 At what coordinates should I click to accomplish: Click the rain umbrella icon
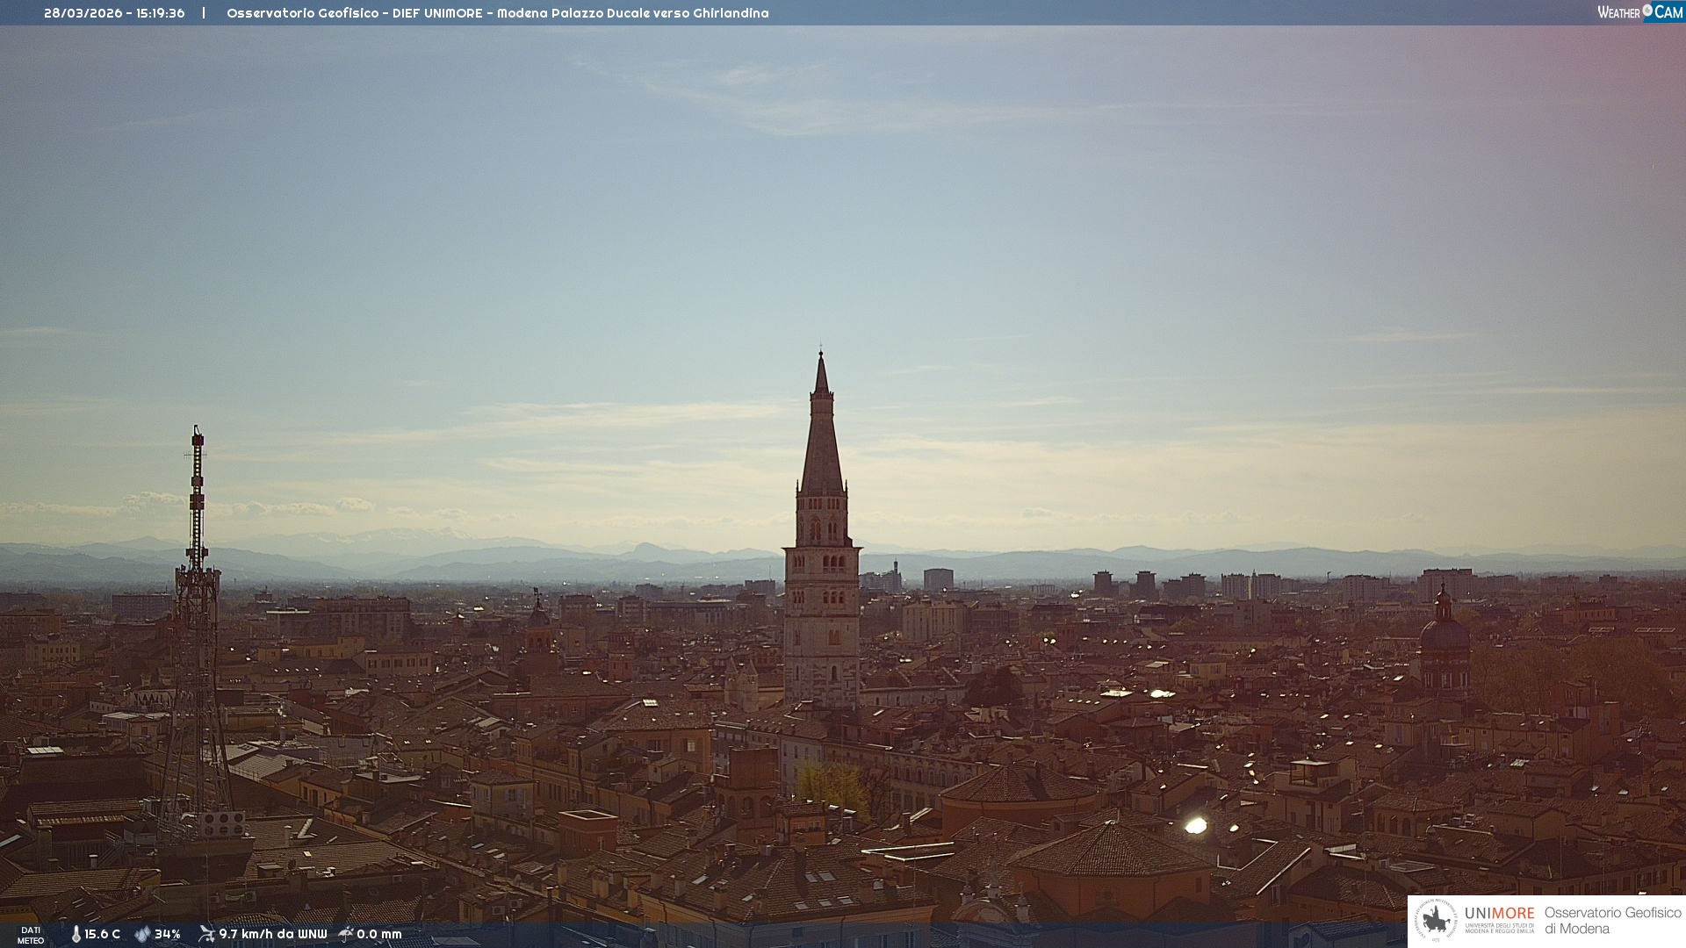[346, 934]
